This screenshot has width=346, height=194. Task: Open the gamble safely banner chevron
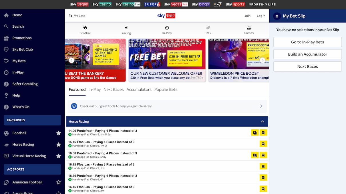tap(261, 106)
